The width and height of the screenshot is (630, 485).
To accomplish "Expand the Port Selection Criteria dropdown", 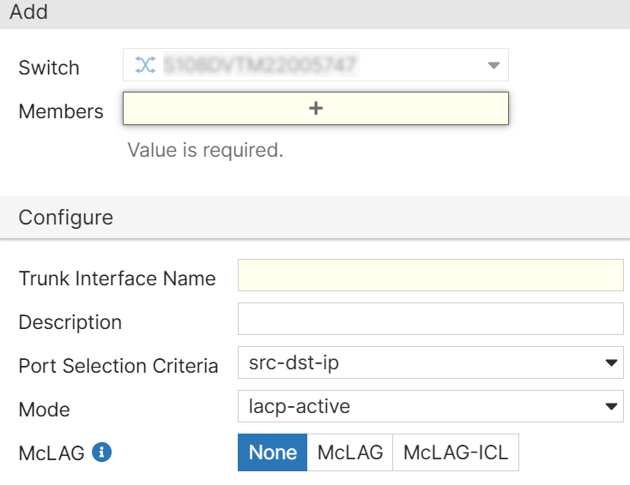I will 430,362.
